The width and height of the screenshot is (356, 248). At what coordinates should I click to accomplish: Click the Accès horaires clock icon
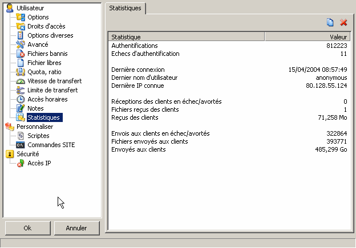[x=21, y=99]
